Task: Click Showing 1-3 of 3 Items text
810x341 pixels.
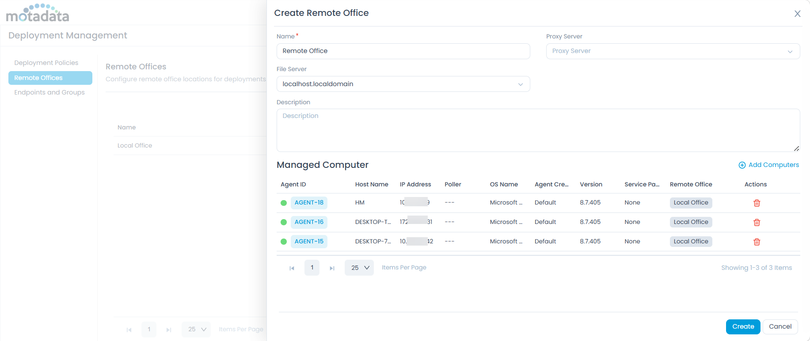Action: [756, 268]
